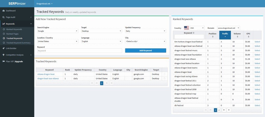Screen dimensions: 265x117
Task: Click dragon boat festival volunteer row
Action: pos(217,85)
